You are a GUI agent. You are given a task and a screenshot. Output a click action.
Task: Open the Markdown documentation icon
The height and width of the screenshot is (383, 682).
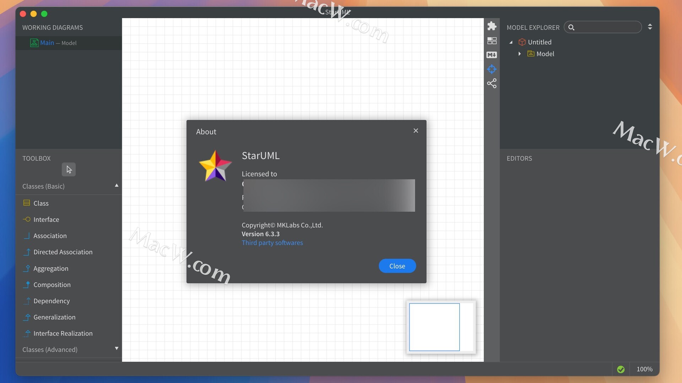492,55
